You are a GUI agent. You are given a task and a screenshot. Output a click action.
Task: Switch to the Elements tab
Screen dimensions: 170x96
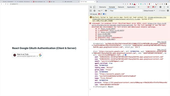pyautogui.click(x=103, y=7)
